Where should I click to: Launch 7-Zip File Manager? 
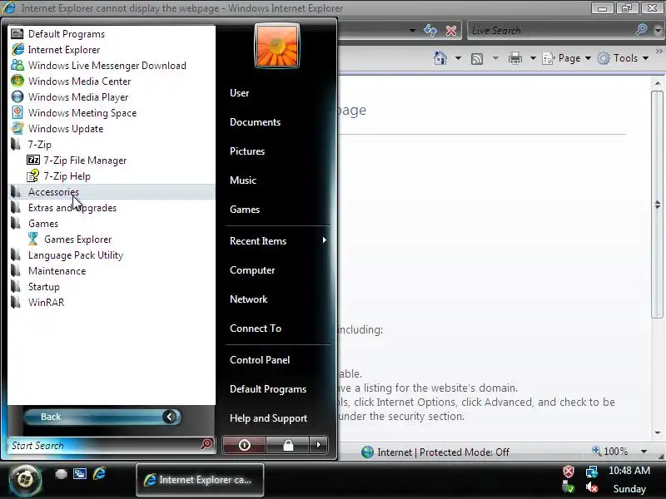[x=112, y=160]
